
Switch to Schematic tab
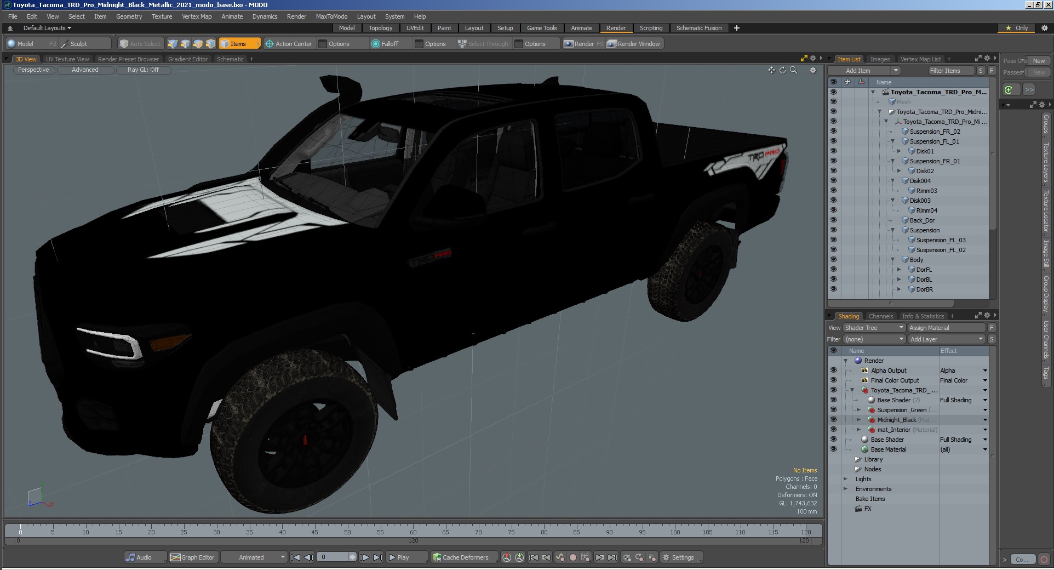[230, 59]
